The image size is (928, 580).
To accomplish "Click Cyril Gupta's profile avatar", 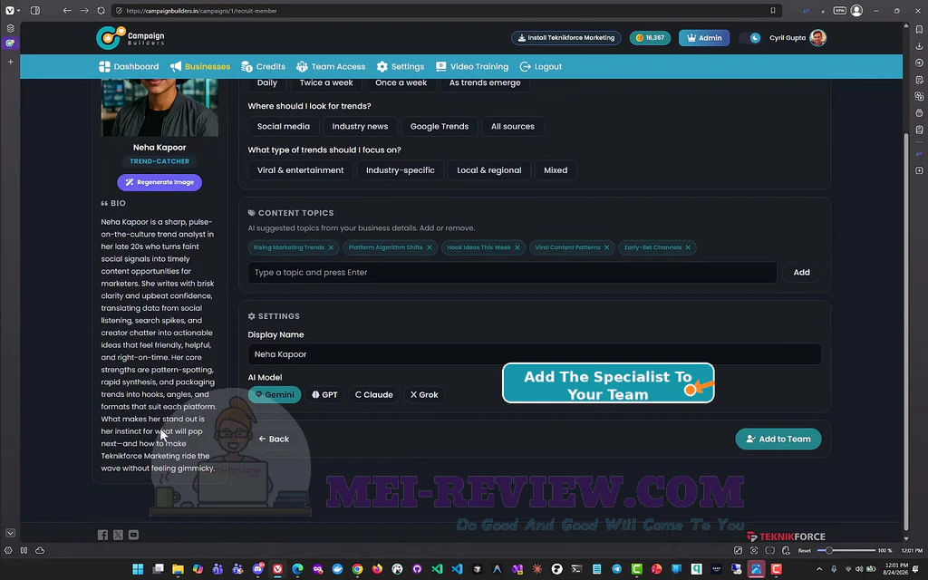I will 818,38.
